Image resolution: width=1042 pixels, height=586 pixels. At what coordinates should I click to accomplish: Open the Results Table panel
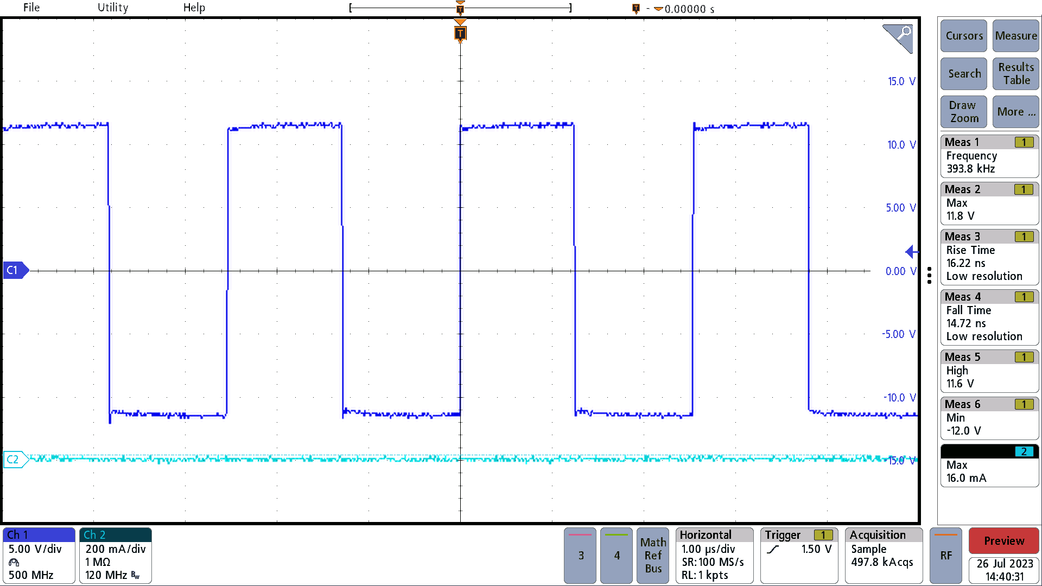(x=1015, y=73)
